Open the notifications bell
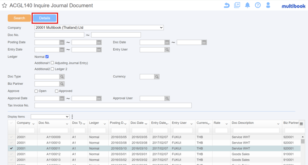The width and height of the screenshot is (308, 165). coord(248,5)
